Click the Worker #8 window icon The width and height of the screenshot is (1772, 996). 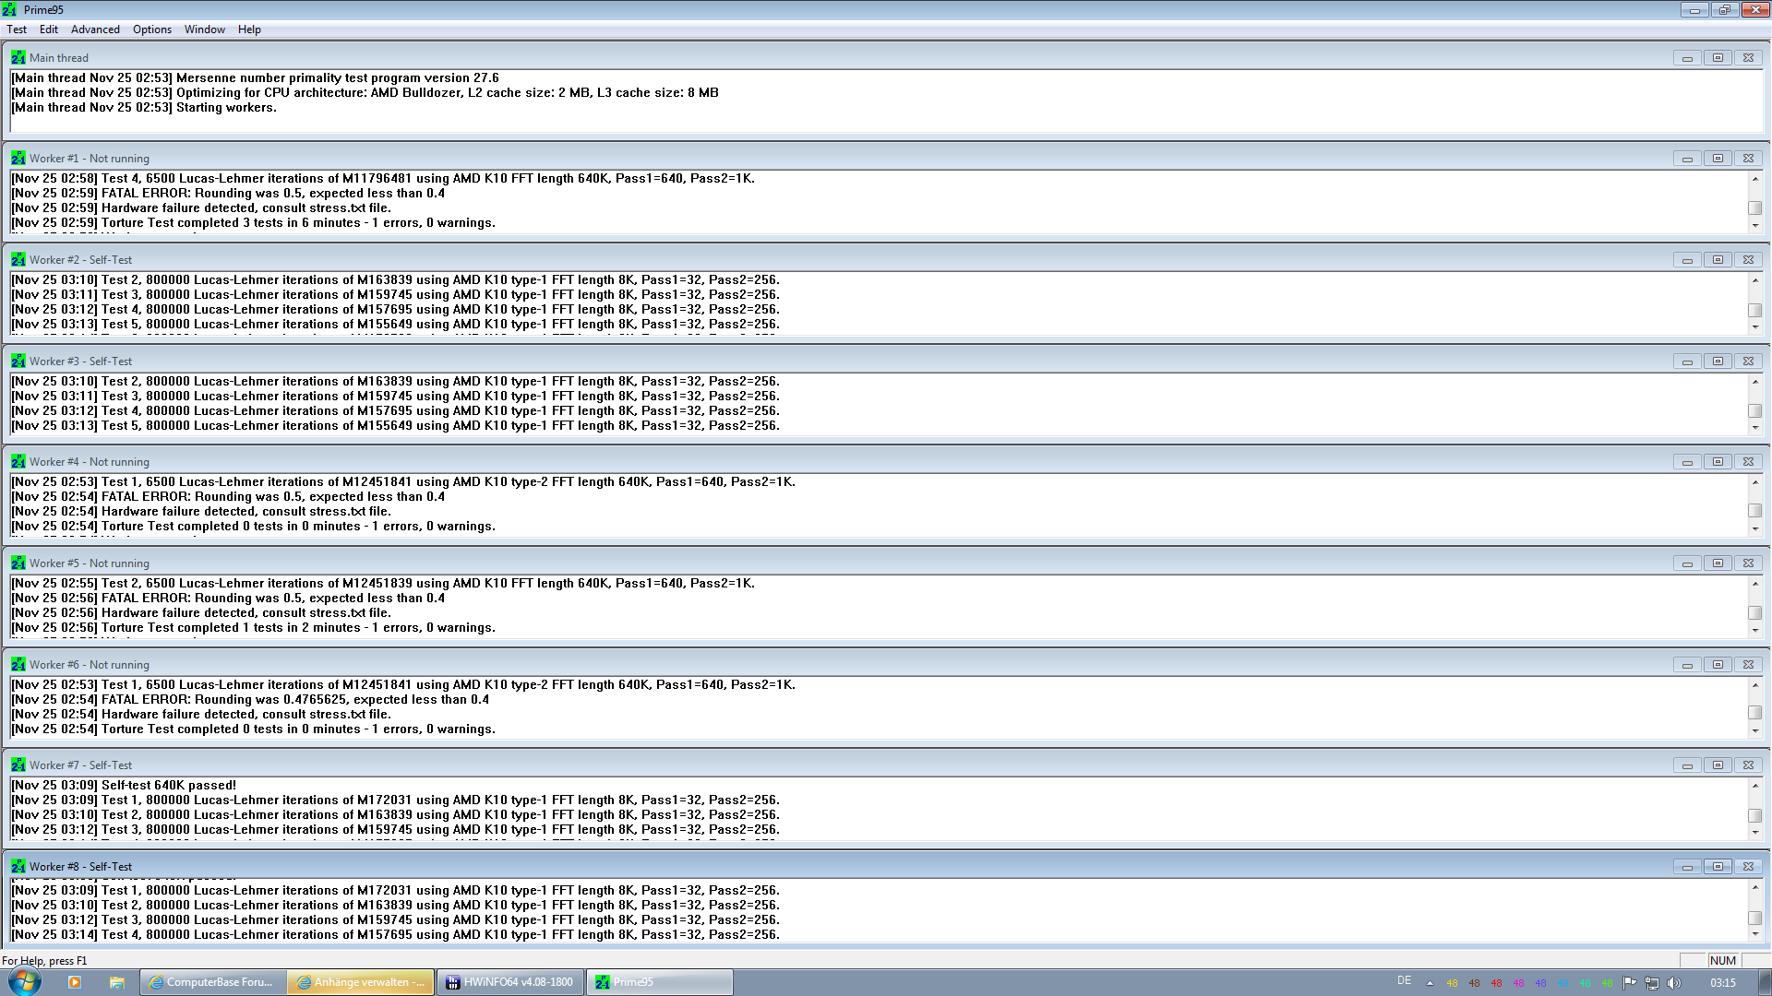click(x=18, y=867)
